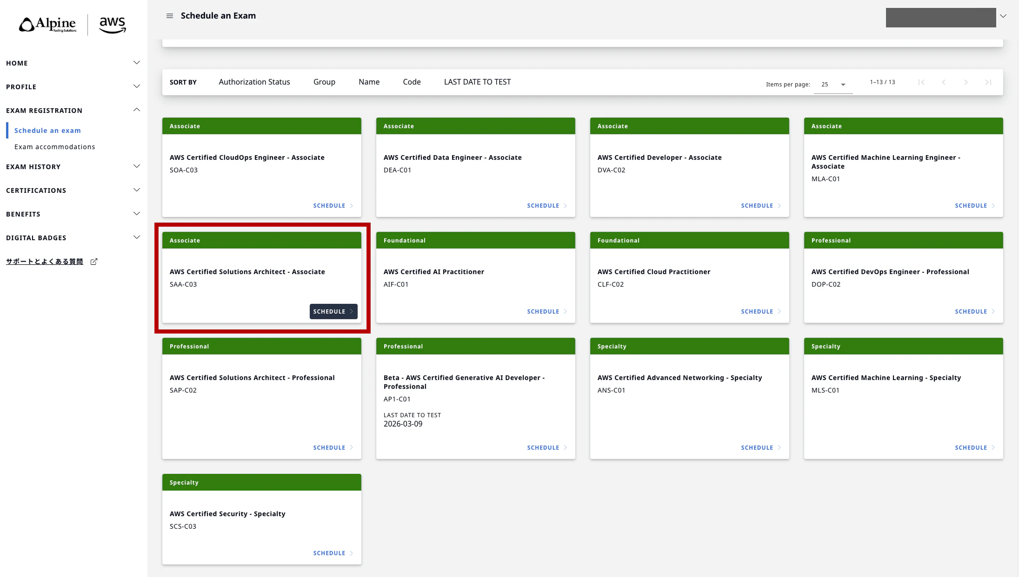This screenshot has height=577, width=1019.
Task: Open the user account dropdown arrow
Action: [1003, 16]
